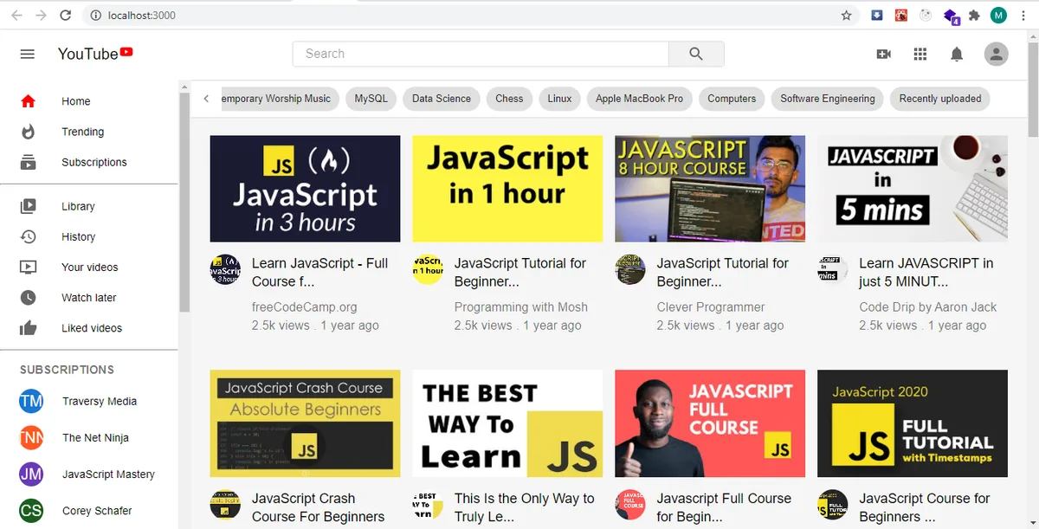Select the Apple MacBook Pro chip

point(639,99)
